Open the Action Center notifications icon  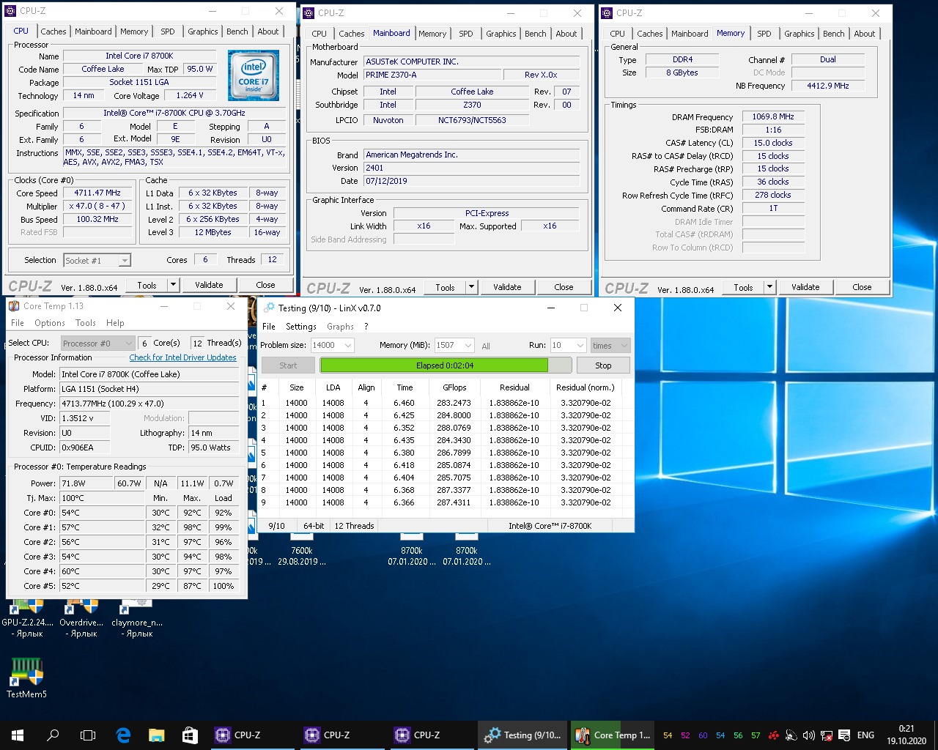pos(844,735)
